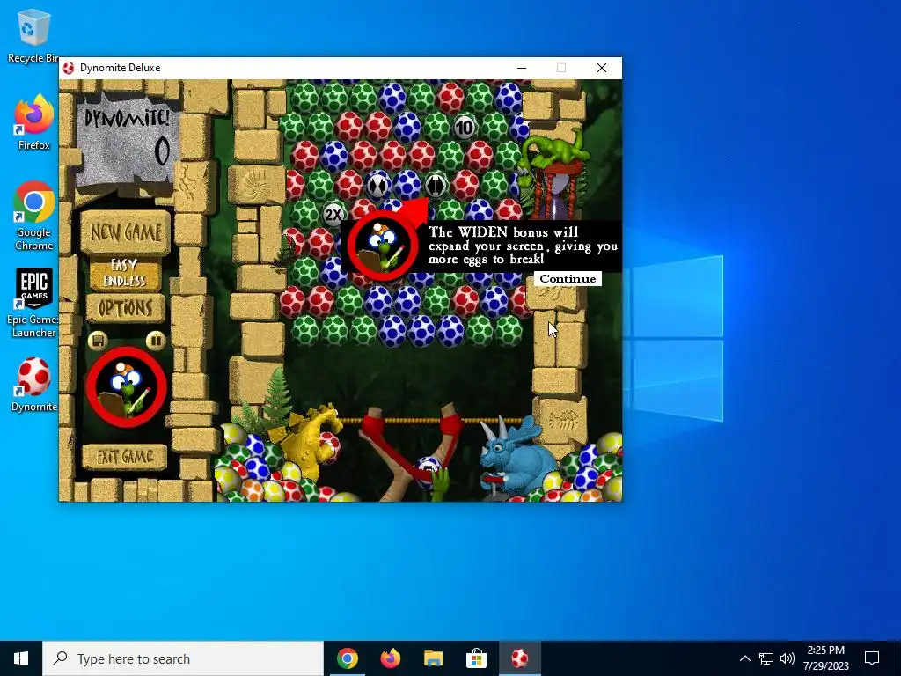Click Dynomite Deluxe taskbar button
Screen dimensions: 901x676
click(519, 658)
